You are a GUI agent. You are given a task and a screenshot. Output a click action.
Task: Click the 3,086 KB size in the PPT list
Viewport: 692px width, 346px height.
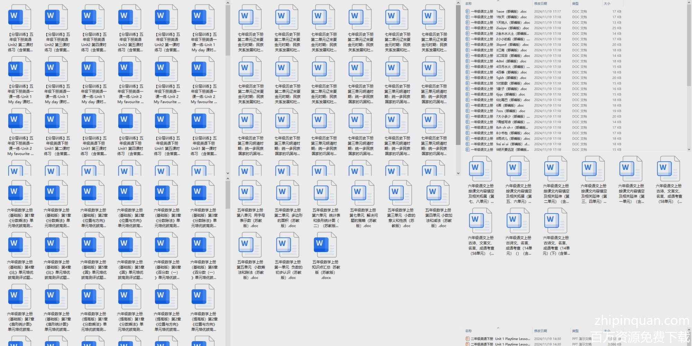[614, 344]
